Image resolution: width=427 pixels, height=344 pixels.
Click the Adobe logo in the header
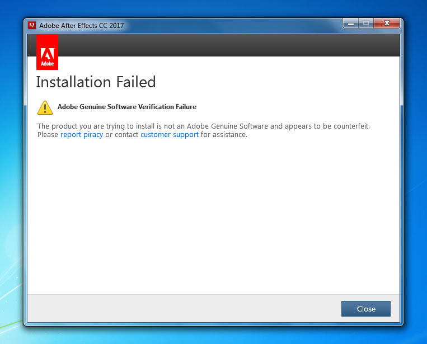pyautogui.click(x=47, y=52)
